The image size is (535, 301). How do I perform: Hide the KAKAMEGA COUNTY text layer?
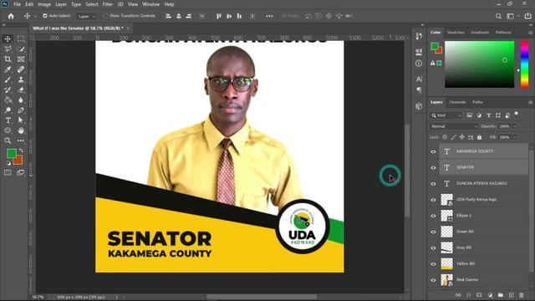[x=433, y=151]
